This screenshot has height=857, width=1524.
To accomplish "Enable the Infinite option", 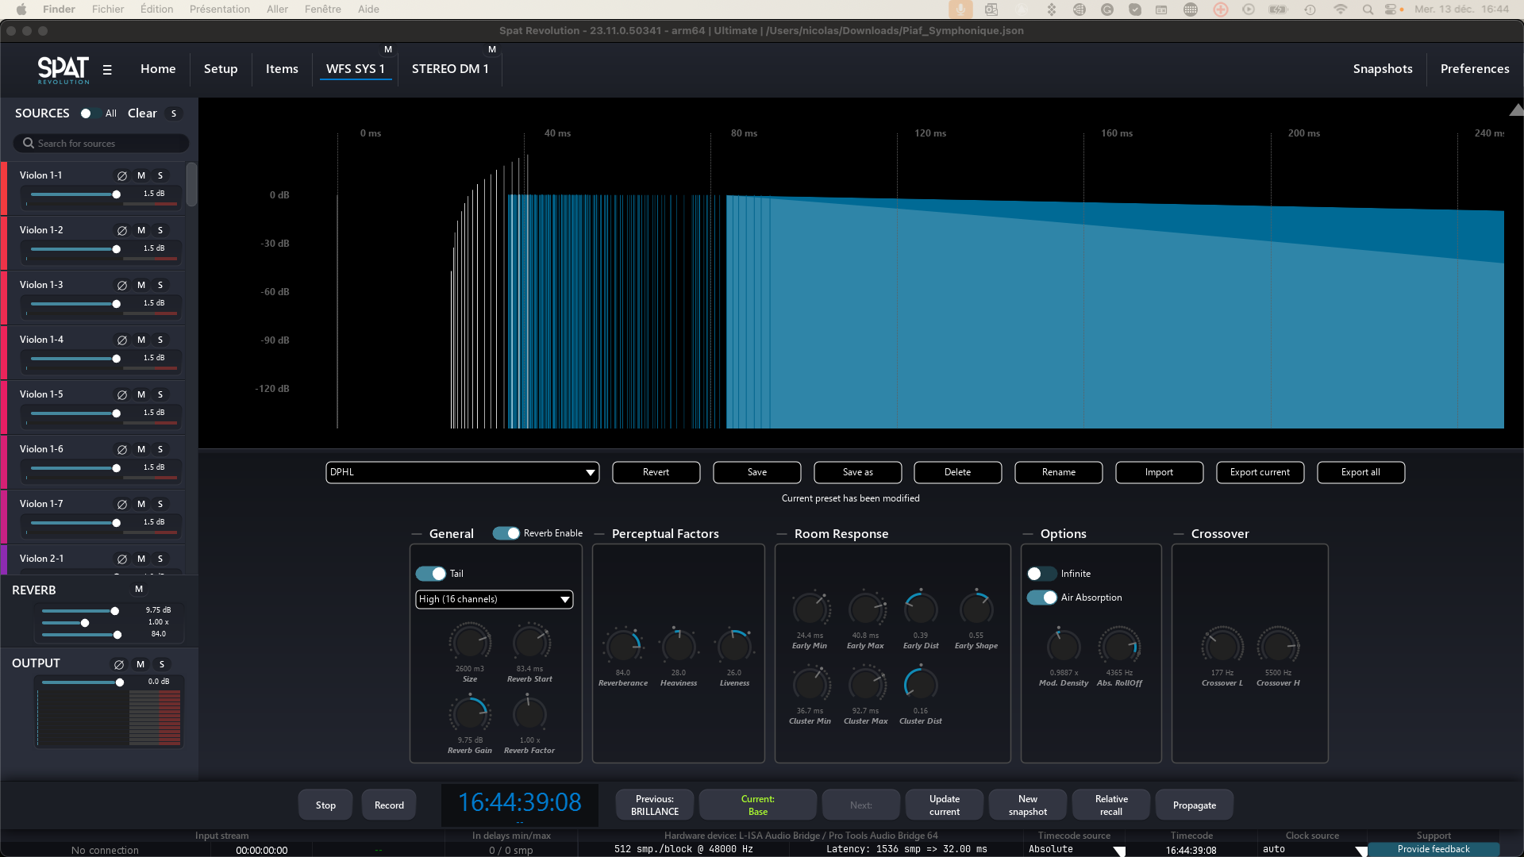I will [1041, 574].
